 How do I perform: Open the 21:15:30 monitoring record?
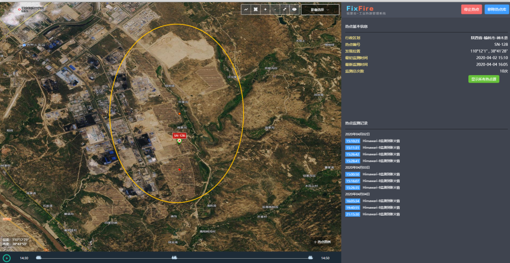coord(353,214)
